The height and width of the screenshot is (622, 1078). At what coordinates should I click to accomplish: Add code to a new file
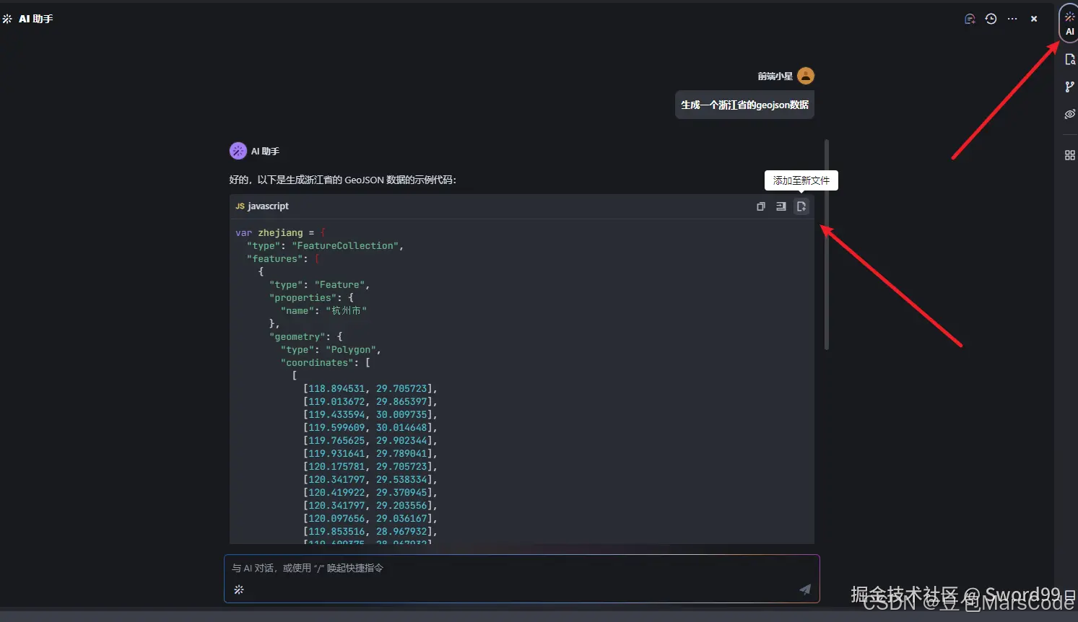[801, 206]
